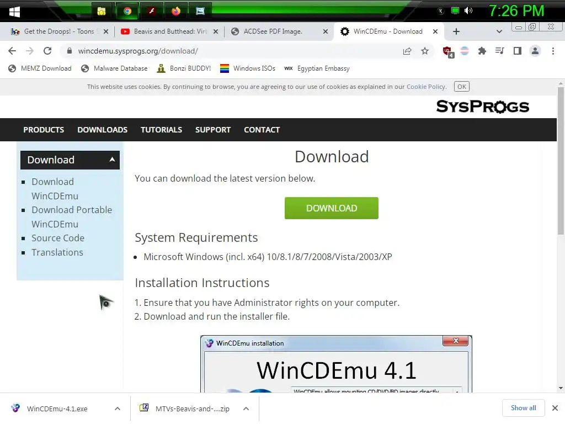Screen dimensions: 565x424
Task: Open DOWNLOADS navigation menu
Action: click(x=102, y=130)
